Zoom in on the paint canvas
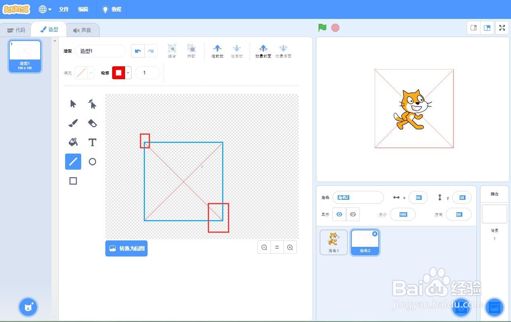This screenshot has height=322, width=511. tap(290, 247)
